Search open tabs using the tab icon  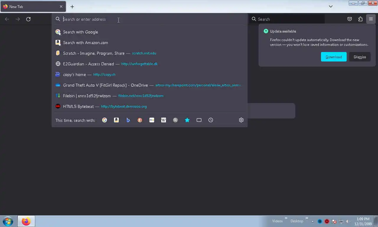pos(199,120)
